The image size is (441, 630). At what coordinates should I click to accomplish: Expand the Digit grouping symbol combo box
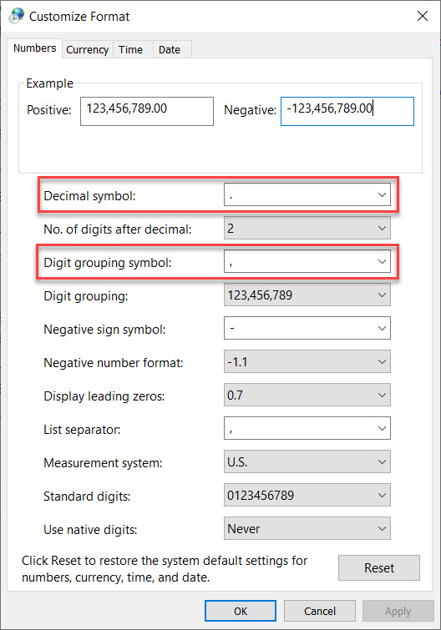tap(307, 261)
